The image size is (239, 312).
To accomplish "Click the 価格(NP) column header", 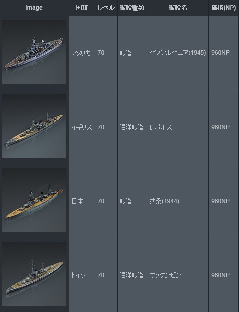I will (224, 8).
